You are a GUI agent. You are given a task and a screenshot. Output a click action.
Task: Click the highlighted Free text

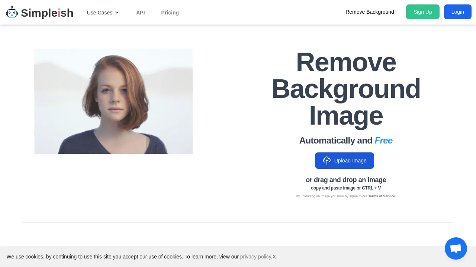(x=383, y=141)
